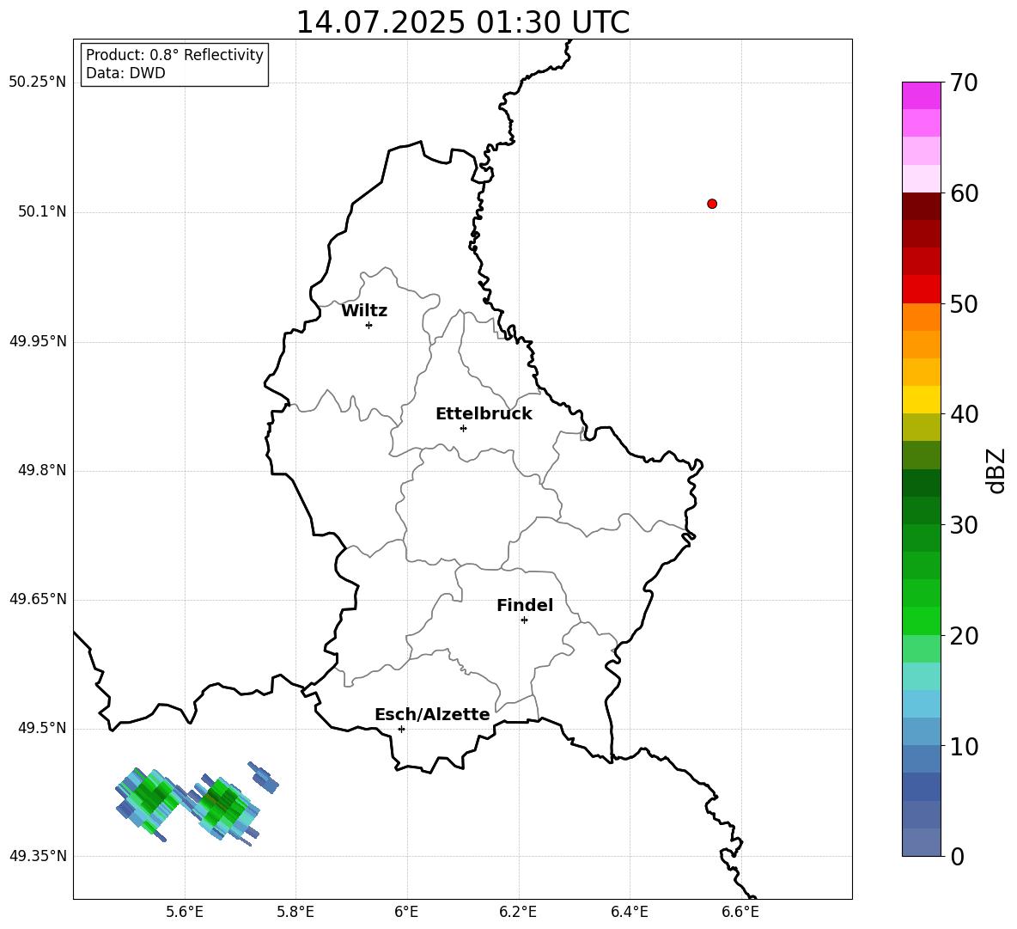Click the 6°E longitude label

coord(406,912)
